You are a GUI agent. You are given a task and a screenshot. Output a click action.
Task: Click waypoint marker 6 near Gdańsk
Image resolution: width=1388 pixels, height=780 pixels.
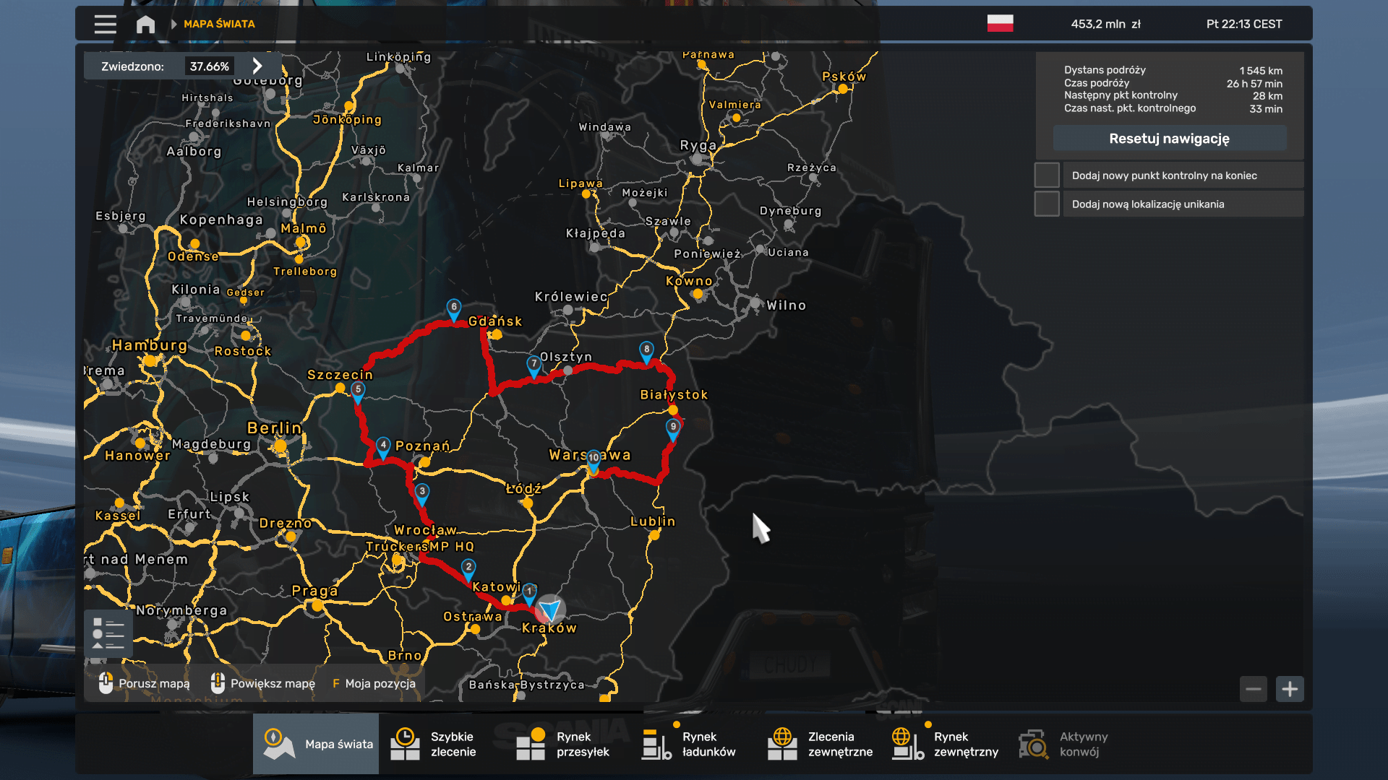click(453, 308)
